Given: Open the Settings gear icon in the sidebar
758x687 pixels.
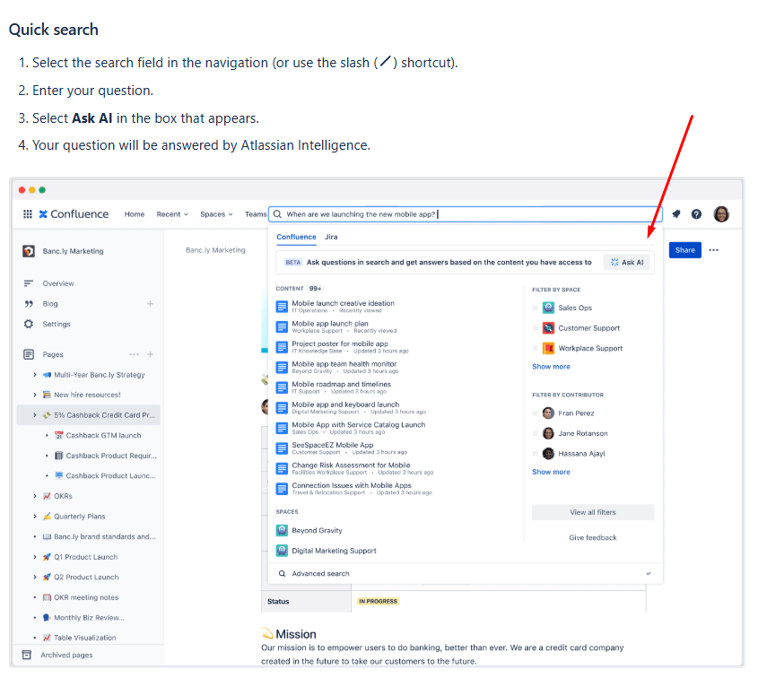Looking at the screenshot, I should [x=29, y=324].
